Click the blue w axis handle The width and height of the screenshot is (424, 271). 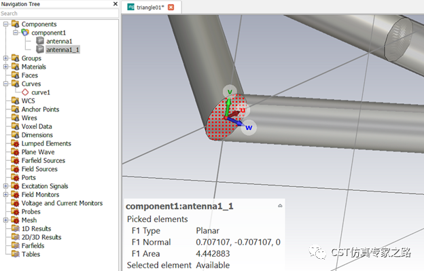point(249,128)
